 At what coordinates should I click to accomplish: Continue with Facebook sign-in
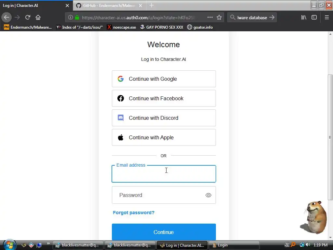coord(164,98)
